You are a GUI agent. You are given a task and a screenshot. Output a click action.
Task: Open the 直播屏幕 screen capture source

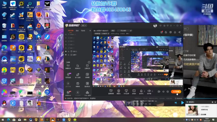(111, 92)
